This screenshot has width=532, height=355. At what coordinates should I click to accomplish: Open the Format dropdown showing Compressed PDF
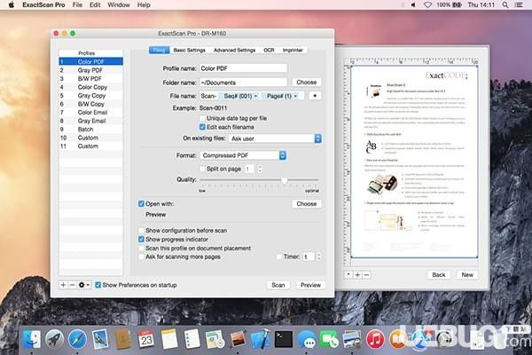(243, 155)
